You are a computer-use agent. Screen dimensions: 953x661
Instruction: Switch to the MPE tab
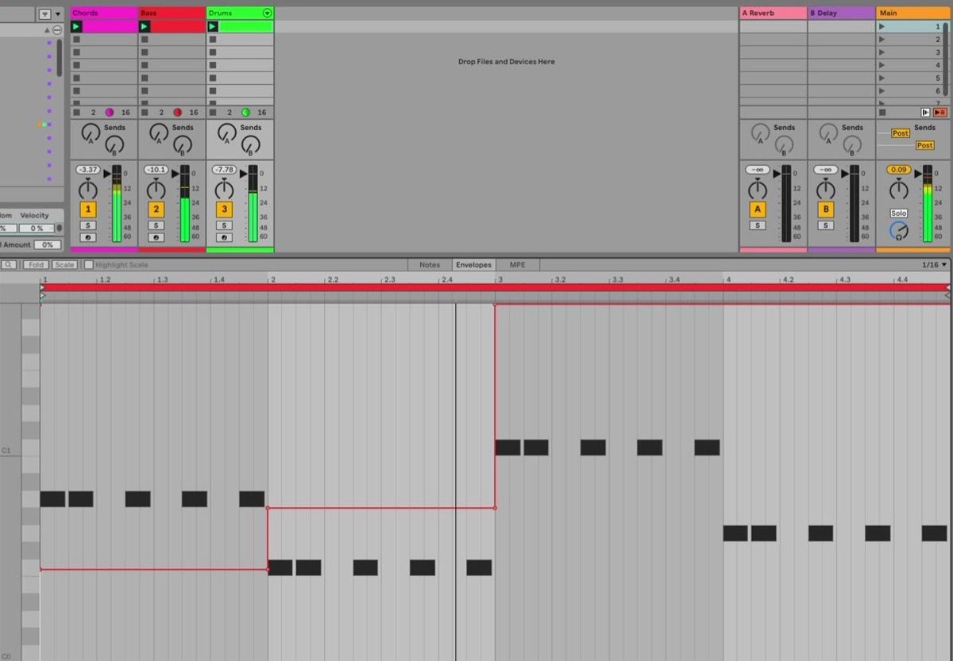(x=518, y=265)
